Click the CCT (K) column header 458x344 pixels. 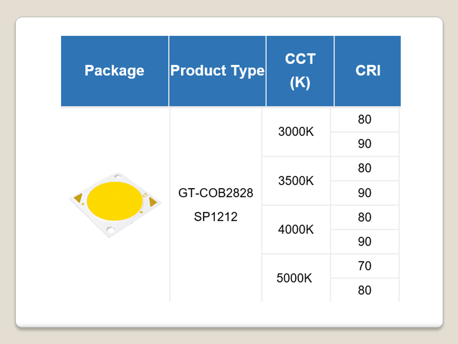pos(300,71)
